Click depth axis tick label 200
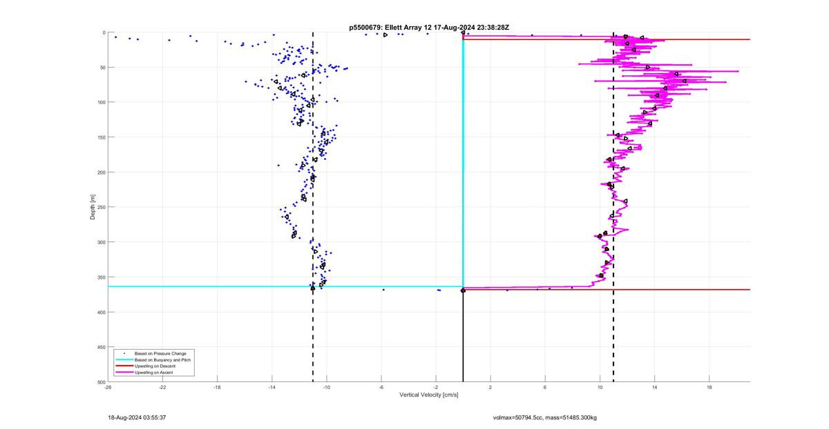 [101, 172]
